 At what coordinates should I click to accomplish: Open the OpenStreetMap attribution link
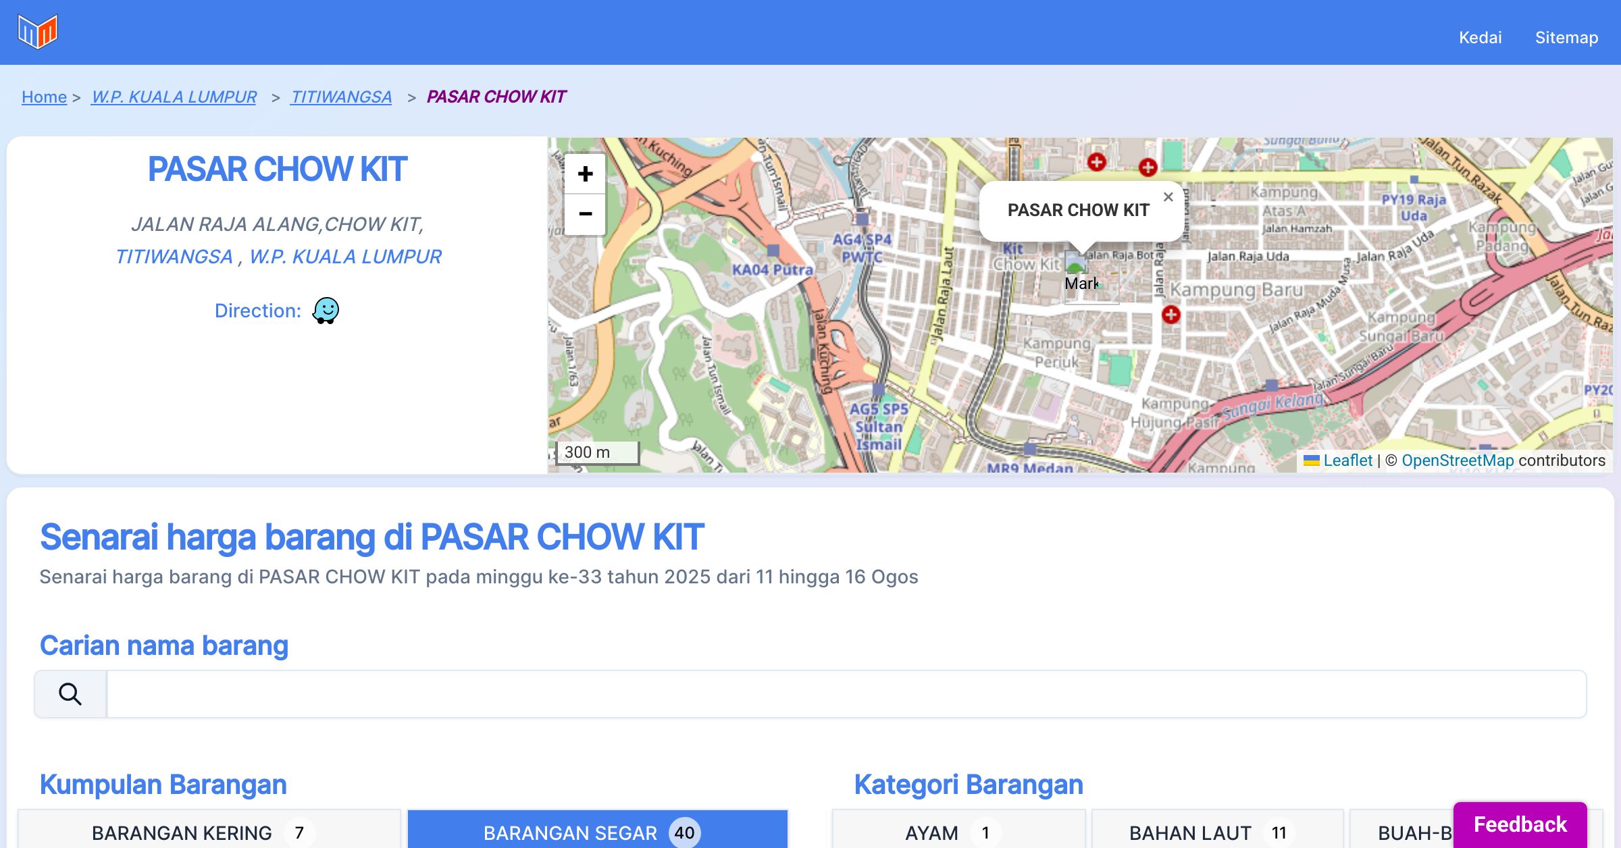(1458, 460)
